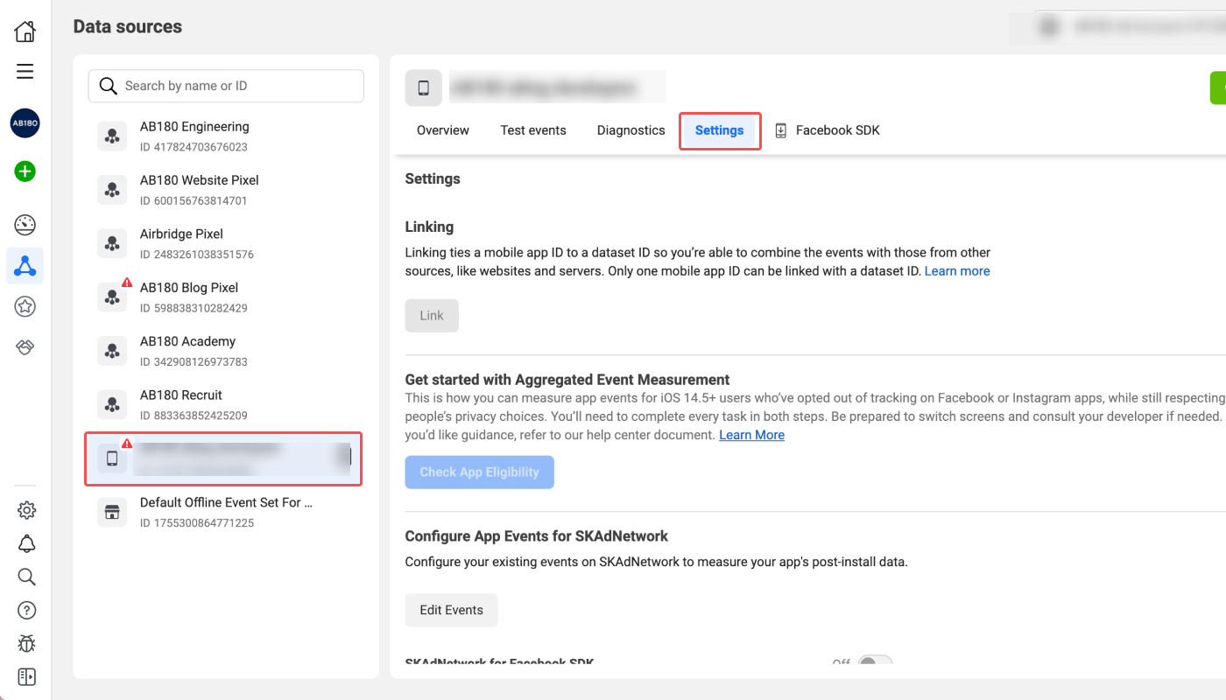
Task: Select the Settings tab
Action: (720, 130)
